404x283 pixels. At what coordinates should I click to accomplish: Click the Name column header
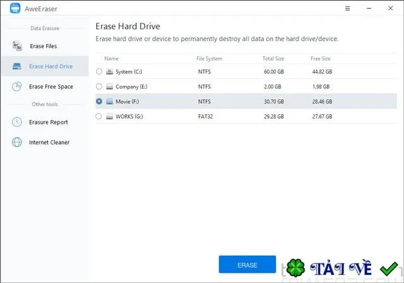pyautogui.click(x=111, y=59)
